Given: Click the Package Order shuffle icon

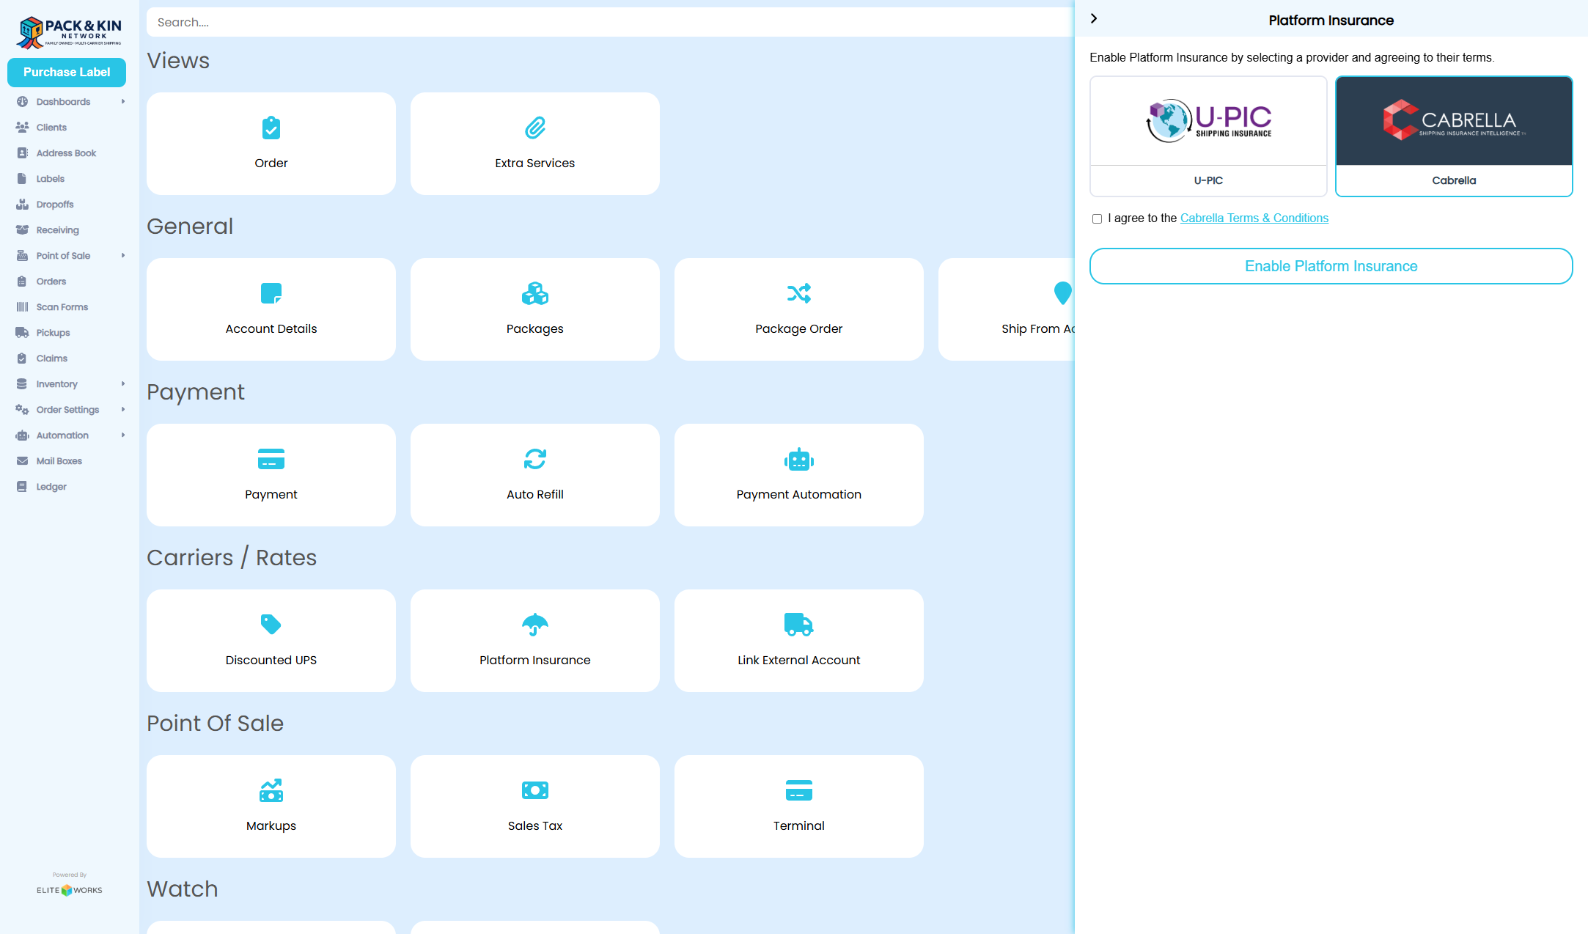Looking at the screenshot, I should click(799, 293).
